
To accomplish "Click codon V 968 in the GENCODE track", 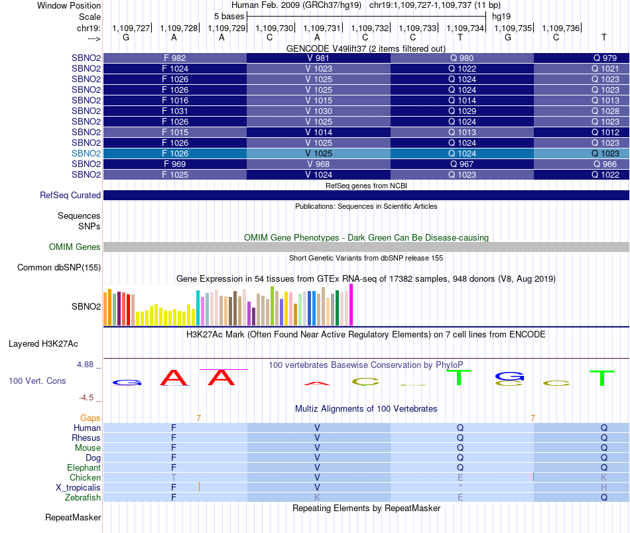I will 318,164.
